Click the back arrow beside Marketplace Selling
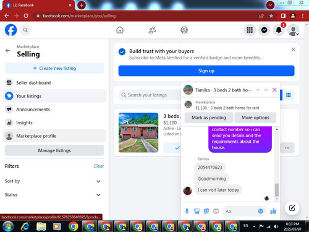The width and height of the screenshot is (309, 232). pos(8,51)
